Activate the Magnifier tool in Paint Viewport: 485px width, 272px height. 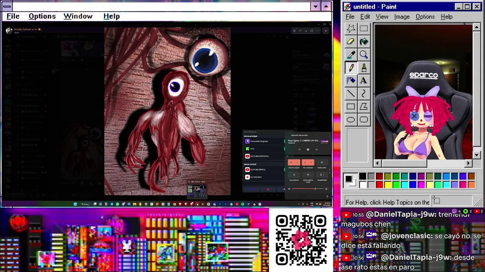(364, 55)
